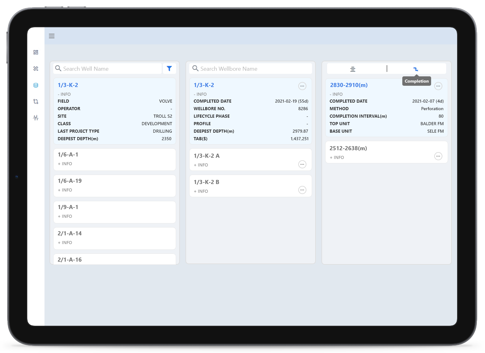Click the dashboard icon in sidebar
485x353 pixels.
tap(36, 52)
